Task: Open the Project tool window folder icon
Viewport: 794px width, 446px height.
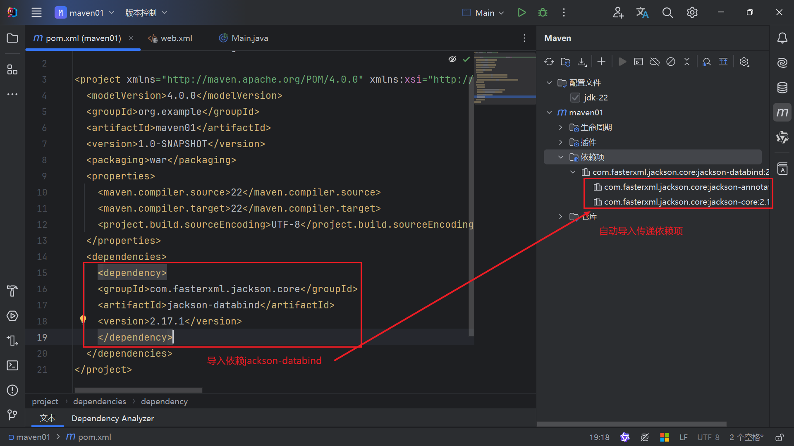Action: click(x=12, y=38)
